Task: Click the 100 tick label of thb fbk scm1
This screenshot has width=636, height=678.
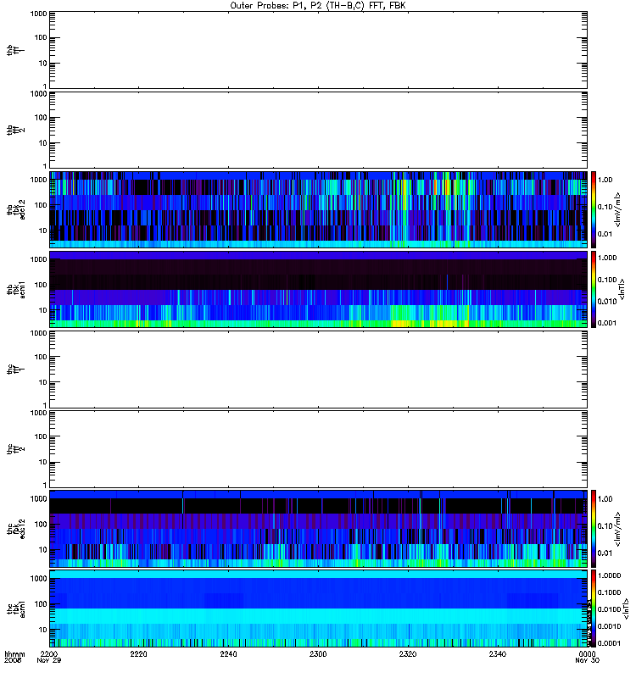Action: point(41,285)
